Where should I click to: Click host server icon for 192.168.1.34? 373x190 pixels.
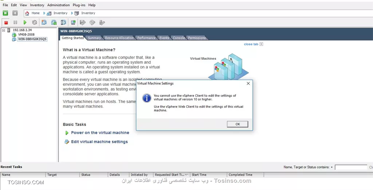coord(9,30)
